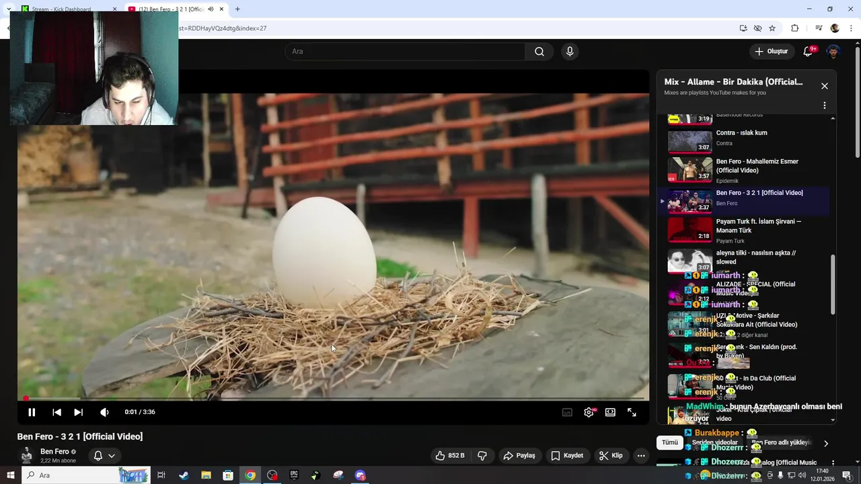Viewport: 861px width, 484px height.
Task: Open the Oluştur create button
Action: pos(771,52)
